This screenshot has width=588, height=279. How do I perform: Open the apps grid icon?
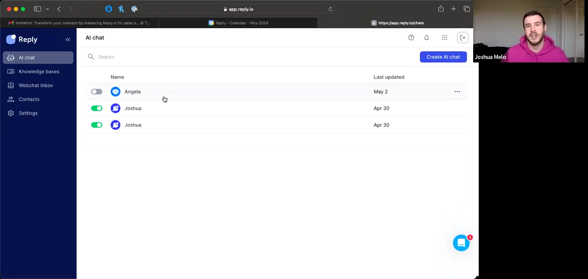click(x=445, y=38)
